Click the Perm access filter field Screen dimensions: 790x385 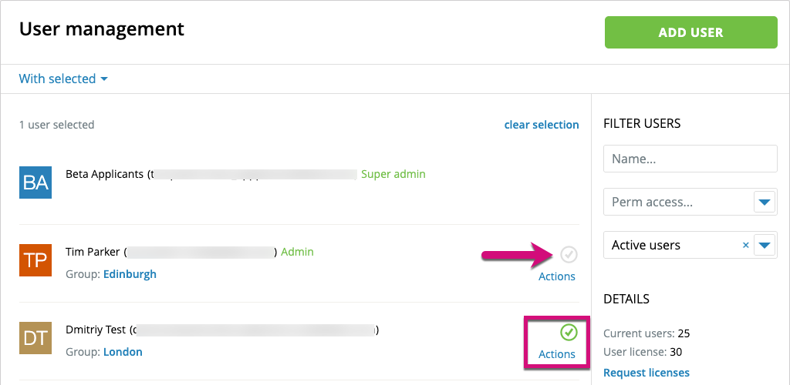[x=677, y=203]
